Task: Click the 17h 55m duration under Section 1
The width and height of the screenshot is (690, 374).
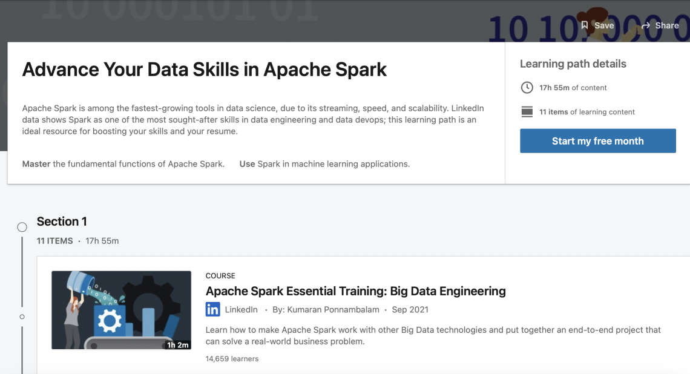Action: (x=102, y=240)
